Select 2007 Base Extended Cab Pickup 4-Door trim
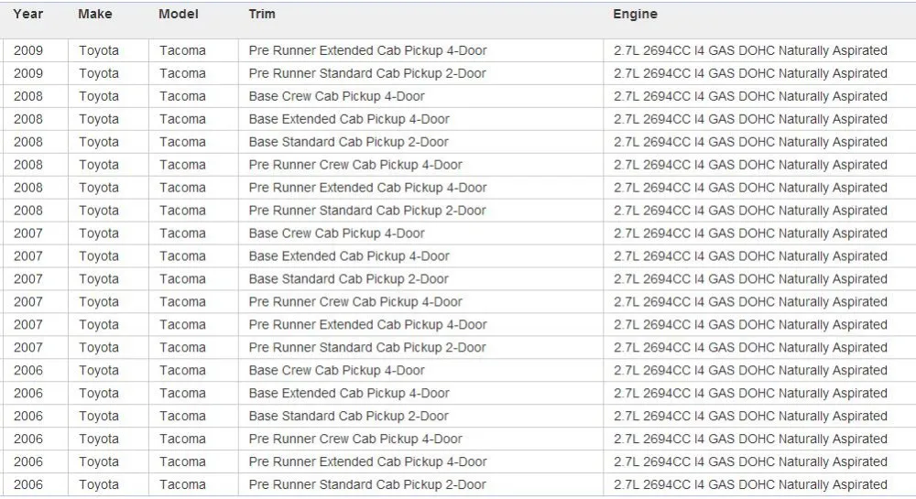This screenshot has width=916, height=499. point(349,256)
